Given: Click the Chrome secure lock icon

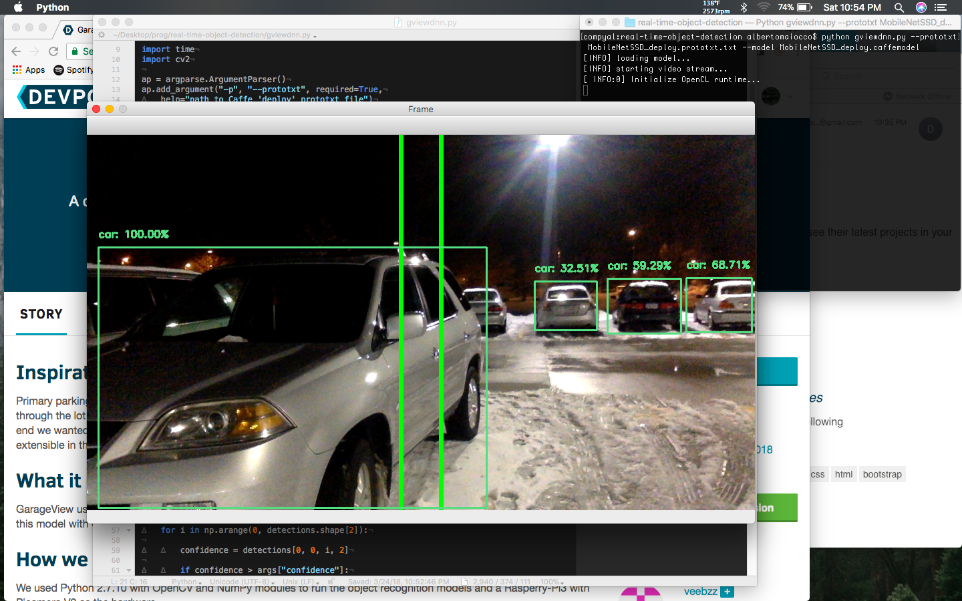Looking at the screenshot, I should click(75, 51).
